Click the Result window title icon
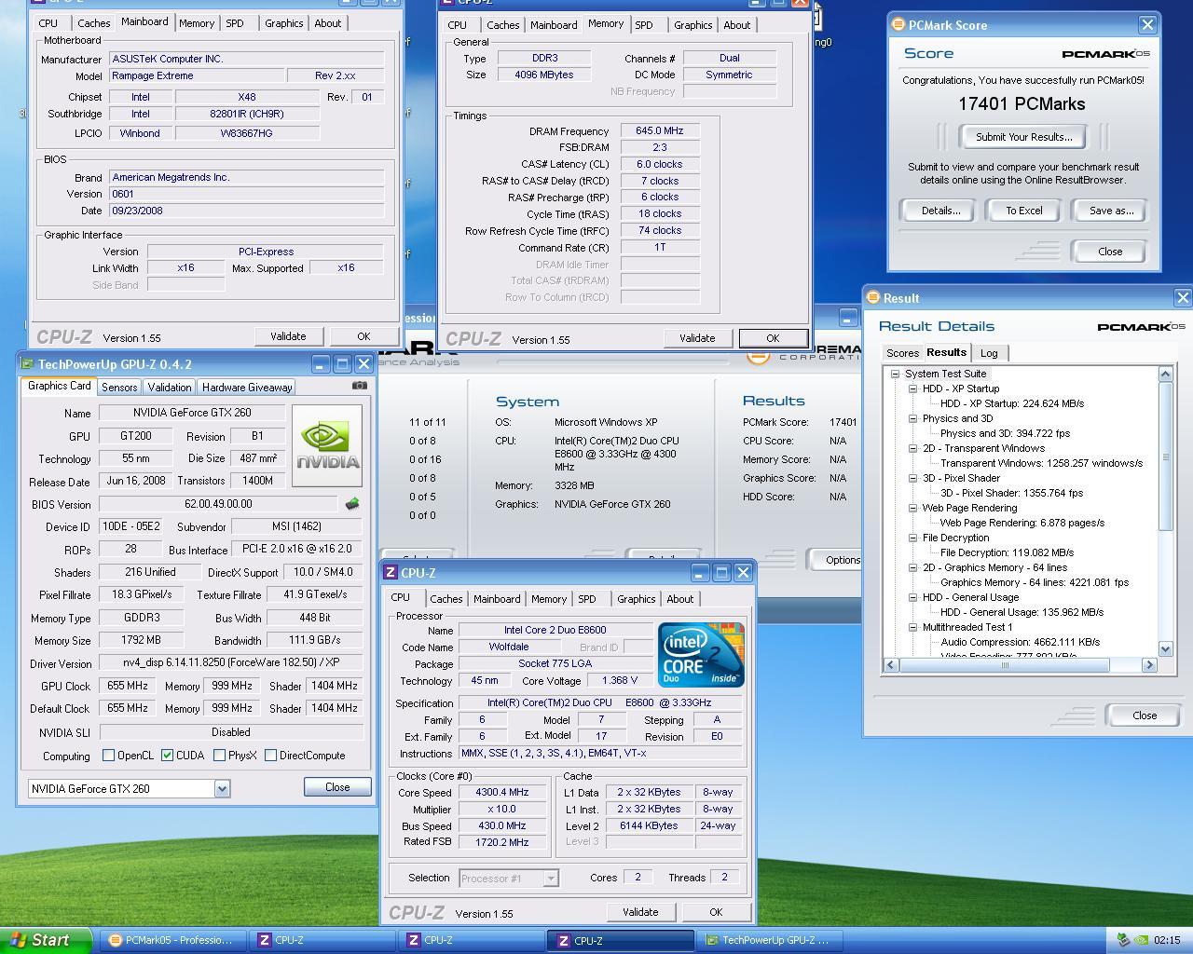This screenshot has height=954, width=1193. [872, 298]
